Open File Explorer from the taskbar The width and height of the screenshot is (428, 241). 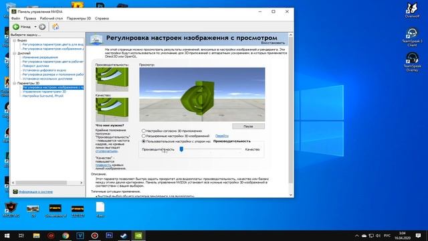click(36, 236)
